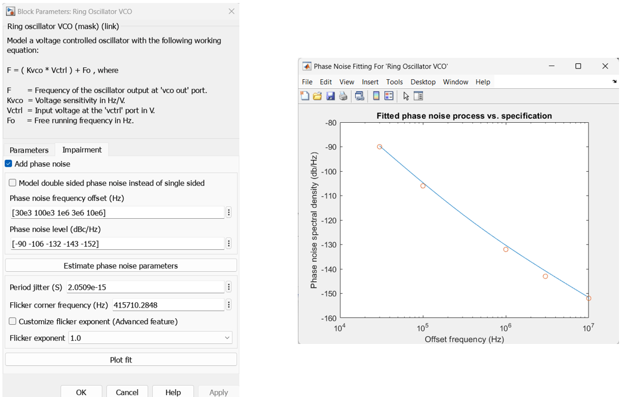Click the Open File folder icon
622x397 pixels.
click(318, 96)
